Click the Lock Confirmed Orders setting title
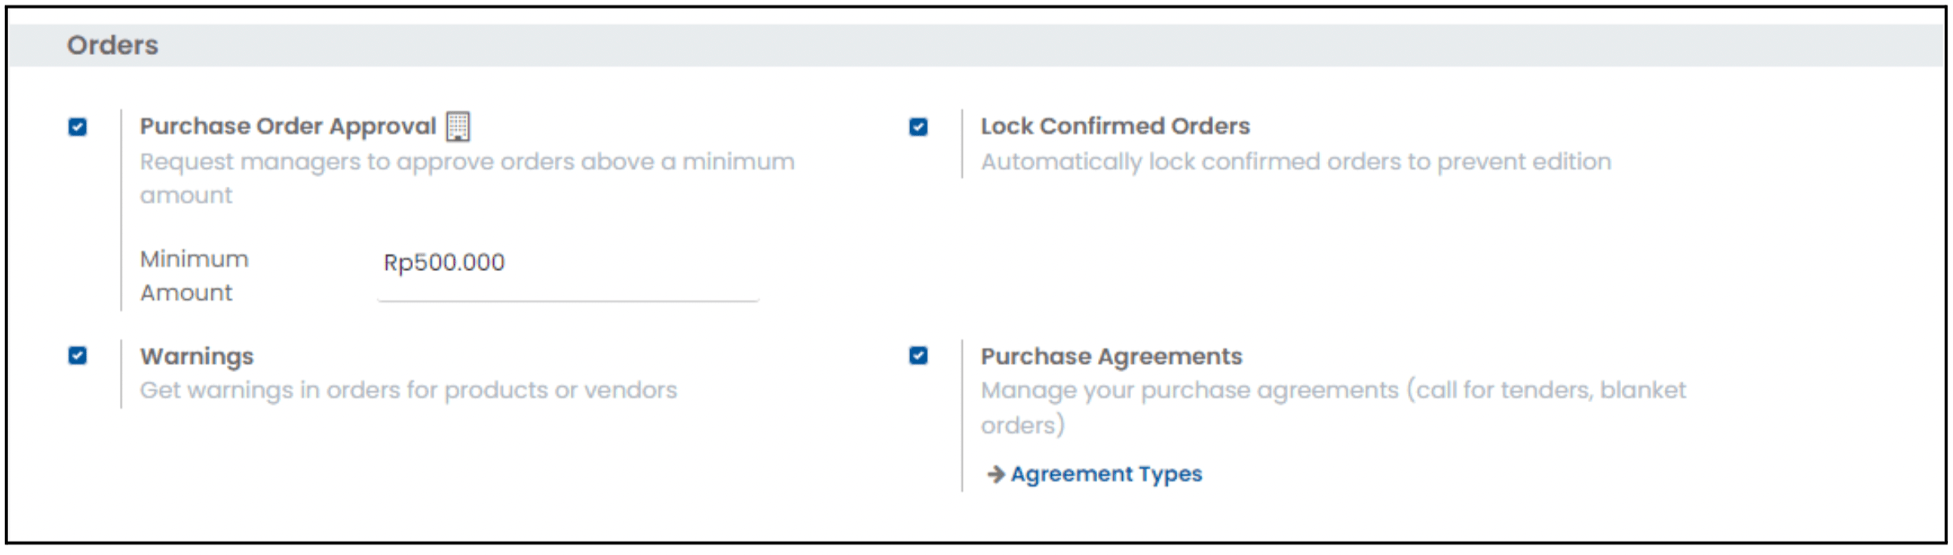The height and width of the screenshot is (555, 1953). 1115,126
